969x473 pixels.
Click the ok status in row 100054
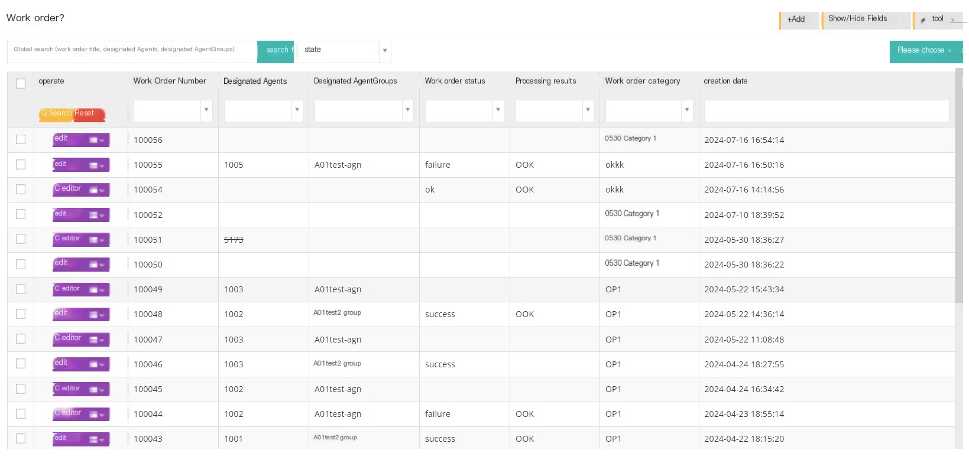(430, 190)
